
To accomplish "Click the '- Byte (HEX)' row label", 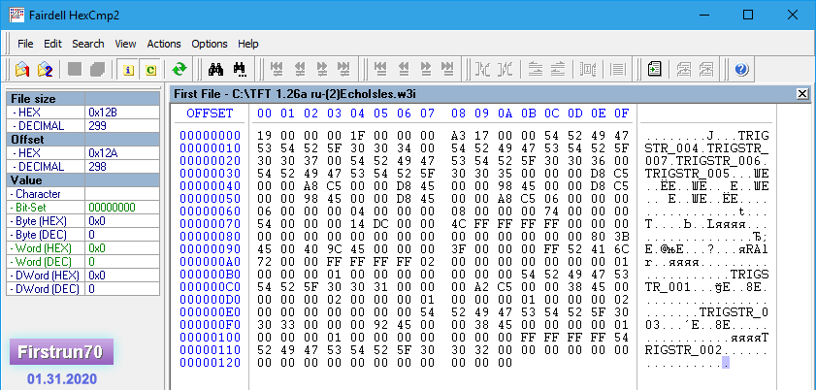I will click(39, 221).
